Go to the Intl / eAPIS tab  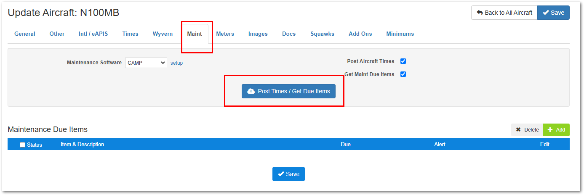pos(93,34)
